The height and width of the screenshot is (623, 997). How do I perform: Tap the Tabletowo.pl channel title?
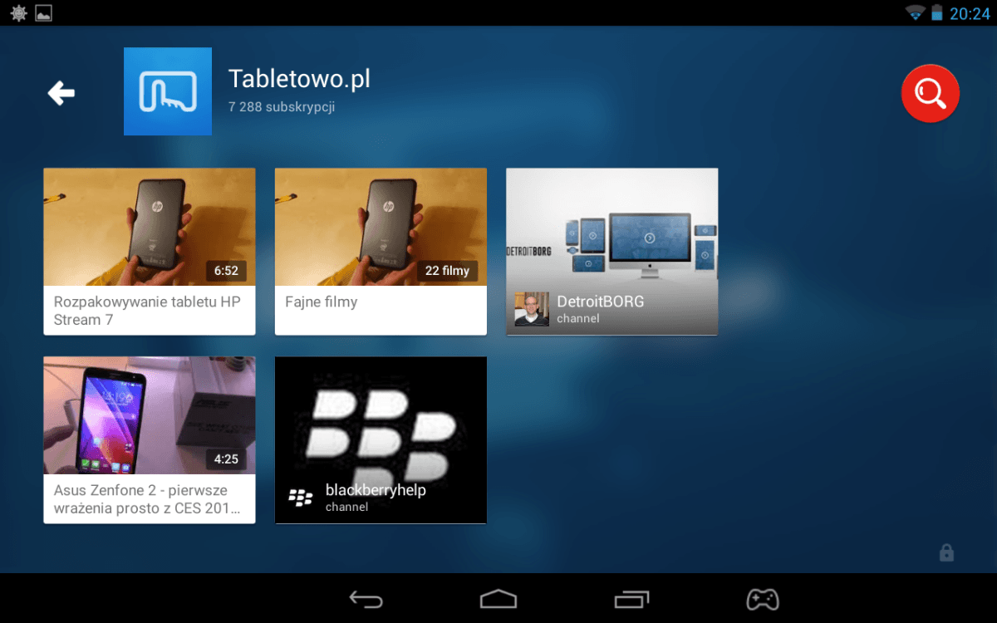[299, 79]
